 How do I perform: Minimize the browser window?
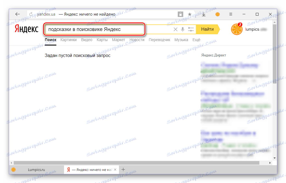coord(244,14)
